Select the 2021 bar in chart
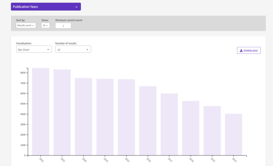This screenshot has width=273, height=166. pos(62,112)
